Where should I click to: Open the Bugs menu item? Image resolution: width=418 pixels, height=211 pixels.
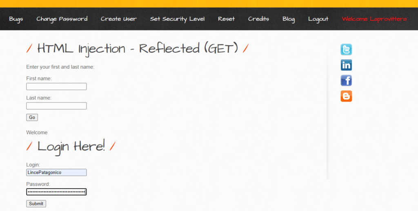tap(16, 19)
